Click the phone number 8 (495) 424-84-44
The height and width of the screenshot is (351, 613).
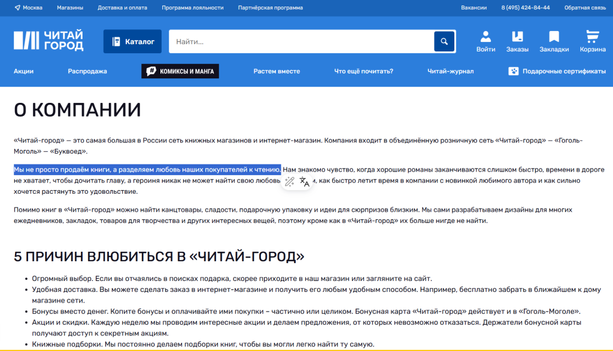(x=526, y=8)
